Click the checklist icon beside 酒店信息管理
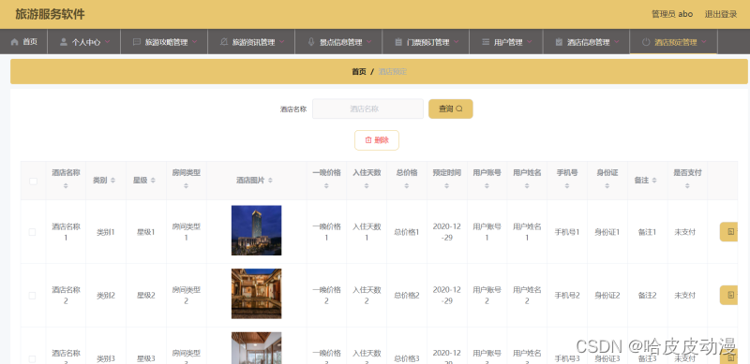750x364 pixels. tap(559, 42)
